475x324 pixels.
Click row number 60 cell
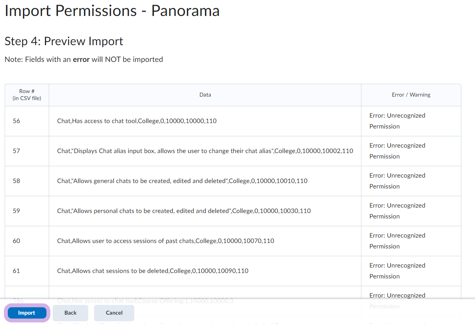16,241
